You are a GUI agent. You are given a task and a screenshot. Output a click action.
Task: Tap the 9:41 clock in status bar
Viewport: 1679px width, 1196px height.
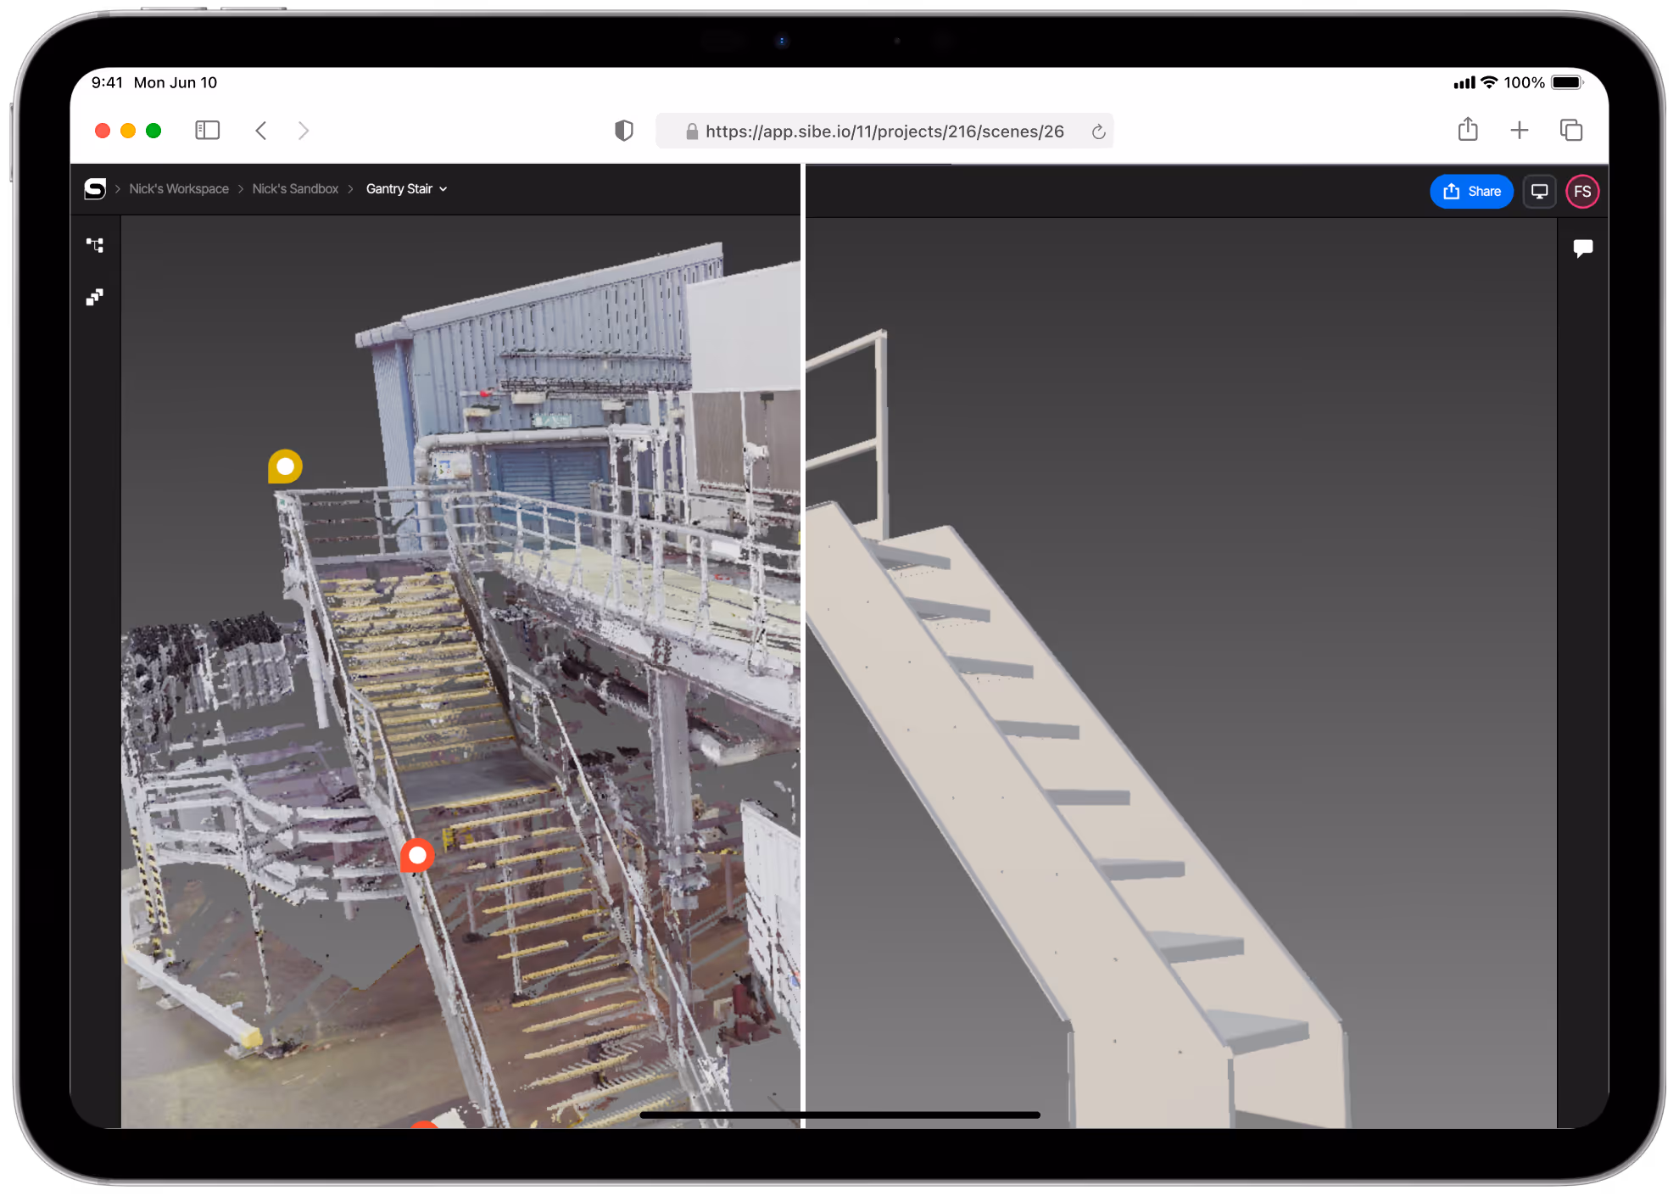coord(107,82)
